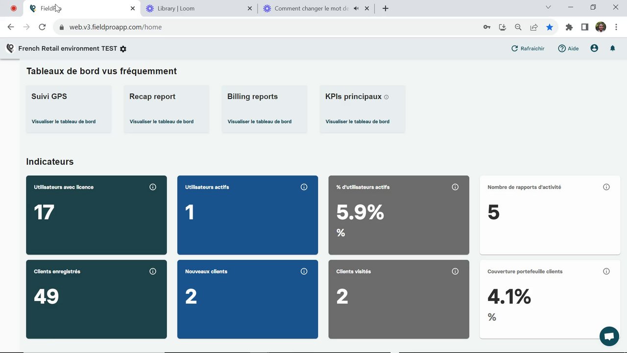Select the 5.9% active users value
Image resolution: width=627 pixels, height=353 pixels.
(360, 212)
